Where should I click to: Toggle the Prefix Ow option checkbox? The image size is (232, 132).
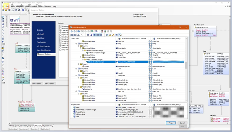click(60, 45)
